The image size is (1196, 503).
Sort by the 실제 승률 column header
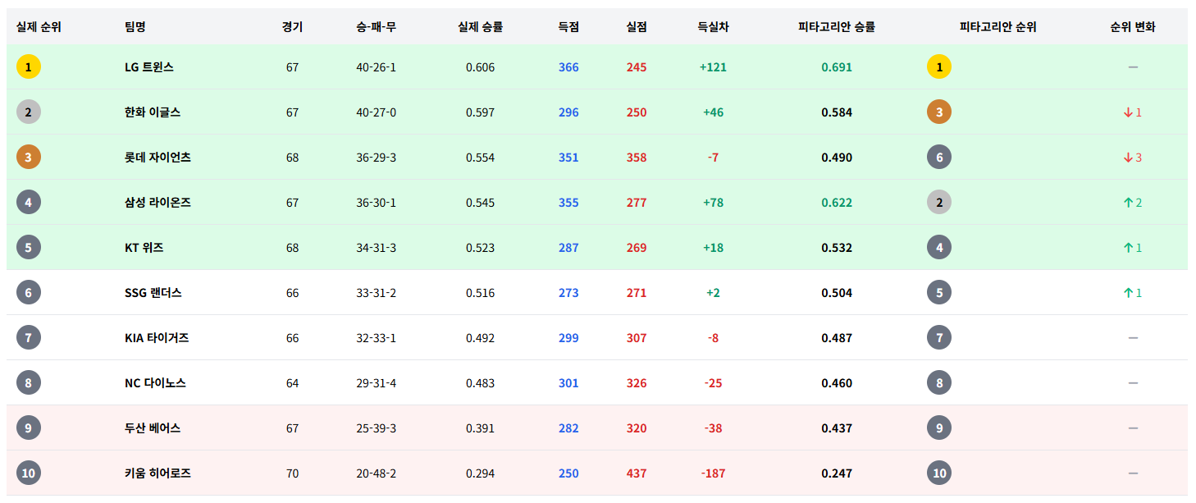click(x=481, y=27)
